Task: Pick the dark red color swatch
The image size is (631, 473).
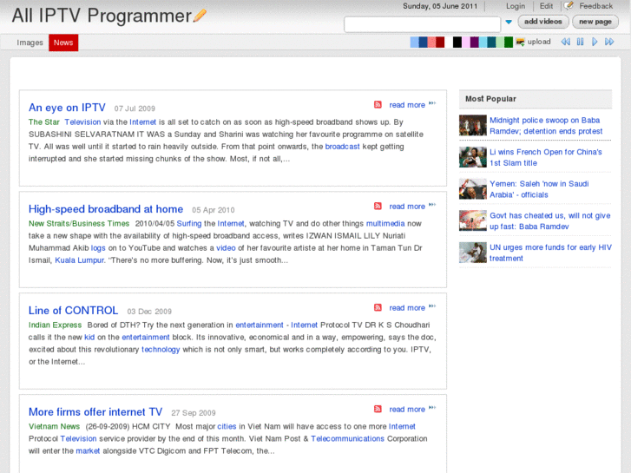Action: coord(440,42)
